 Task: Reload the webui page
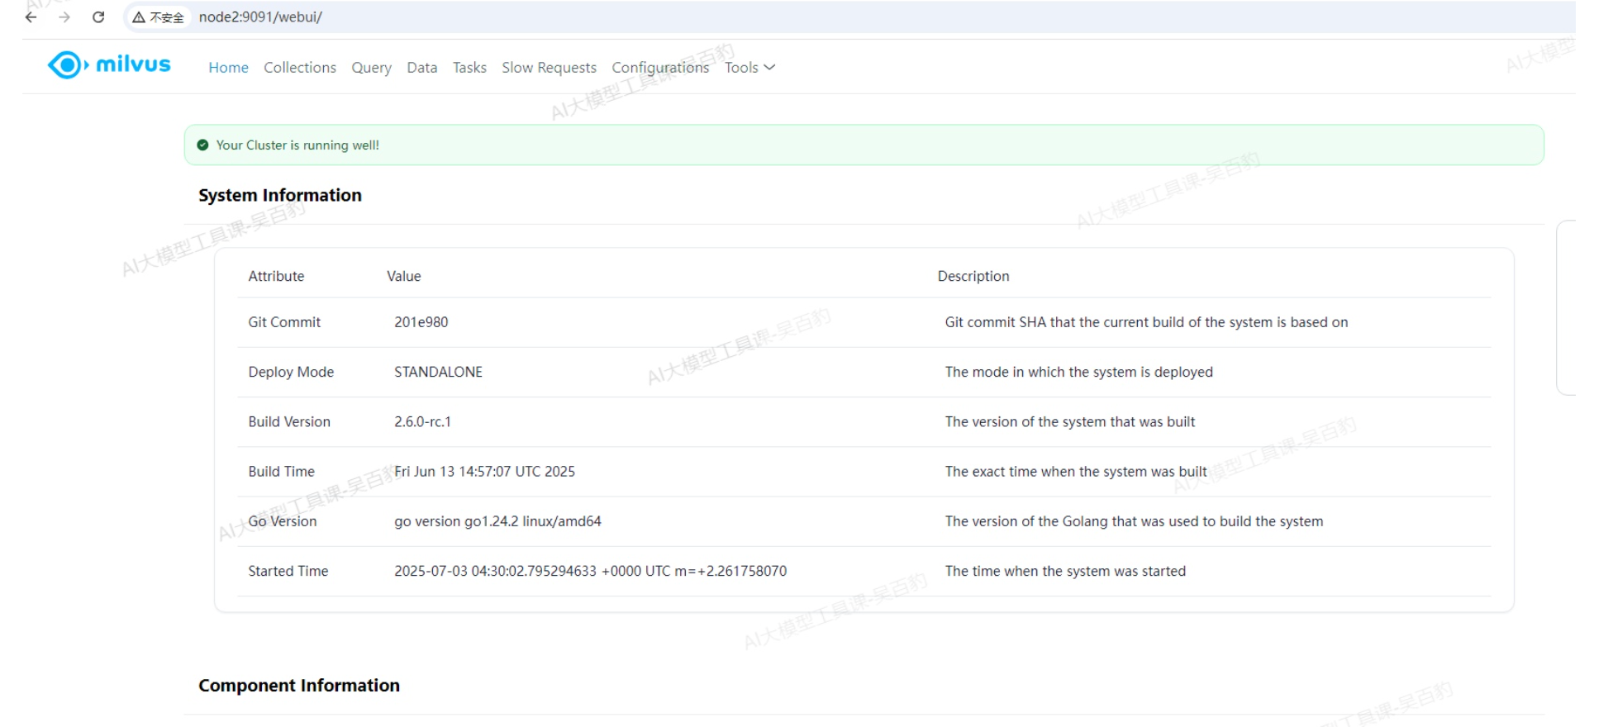98,17
